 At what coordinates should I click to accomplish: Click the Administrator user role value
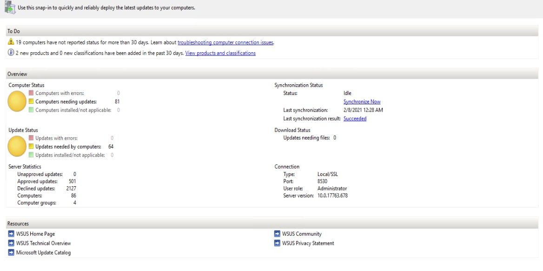(332, 189)
